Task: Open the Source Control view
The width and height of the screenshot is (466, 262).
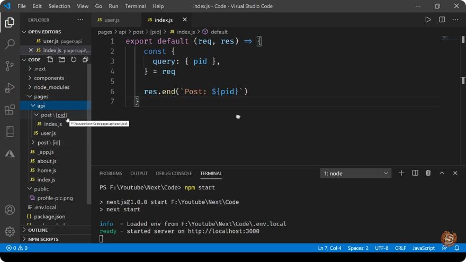Action: pyautogui.click(x=10, y=66)
